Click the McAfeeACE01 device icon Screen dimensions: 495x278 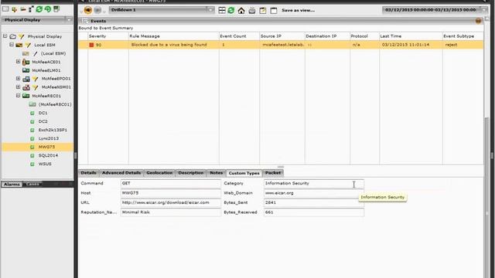(26, 62)
